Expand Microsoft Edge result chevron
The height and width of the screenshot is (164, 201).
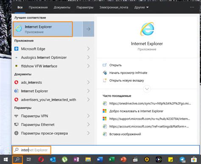88,49
